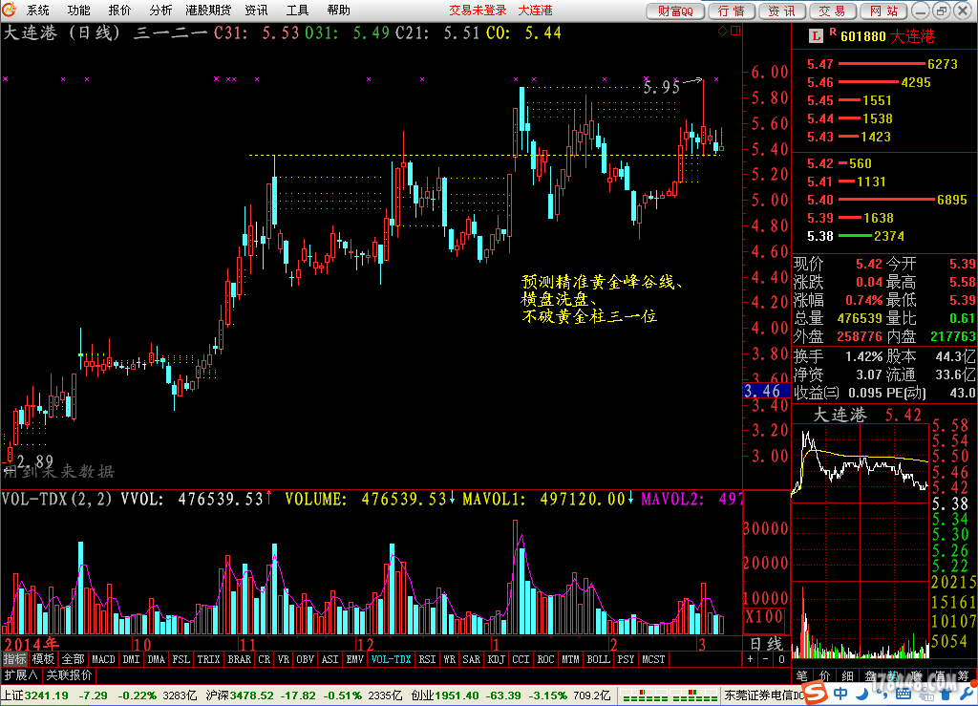
Task: Click the plus button under 日线
Action: tap(751, 659)
